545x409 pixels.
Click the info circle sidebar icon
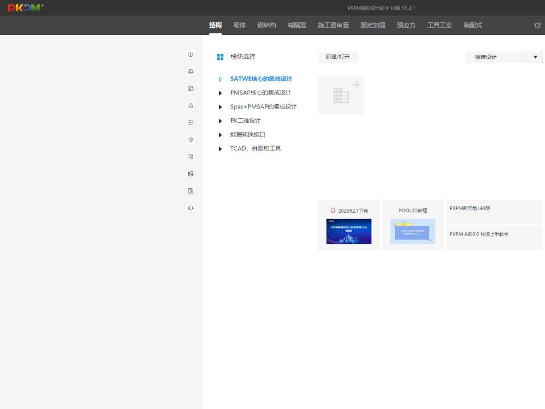[190, 54]
